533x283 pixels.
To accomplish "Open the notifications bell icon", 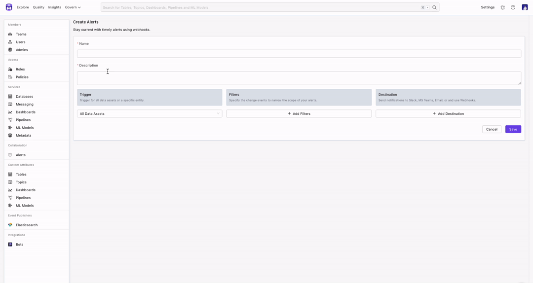I will (x=502, y=7).
